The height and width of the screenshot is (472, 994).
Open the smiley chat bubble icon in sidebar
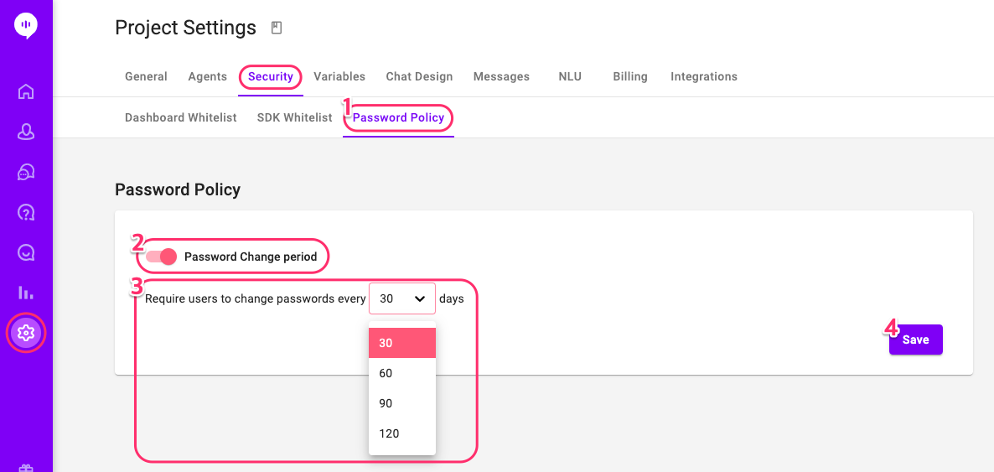click(x=26, y=252)
